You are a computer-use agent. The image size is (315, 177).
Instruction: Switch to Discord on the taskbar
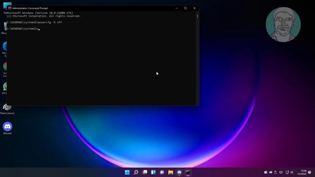coord(179,172)
